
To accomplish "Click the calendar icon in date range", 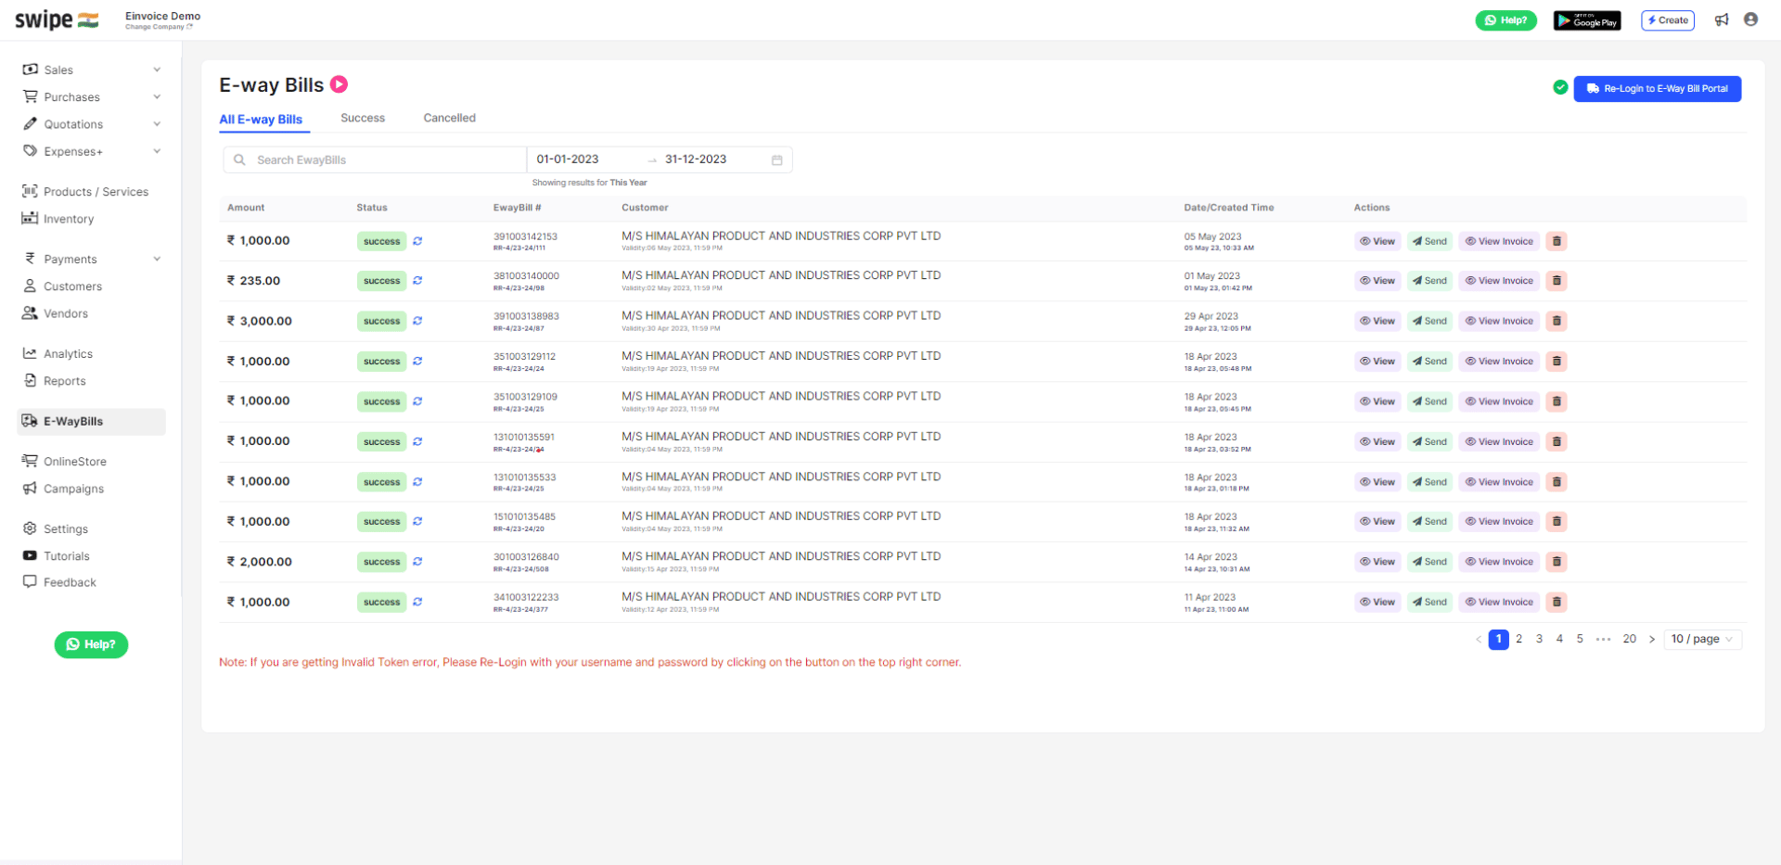I will point(777,160).
